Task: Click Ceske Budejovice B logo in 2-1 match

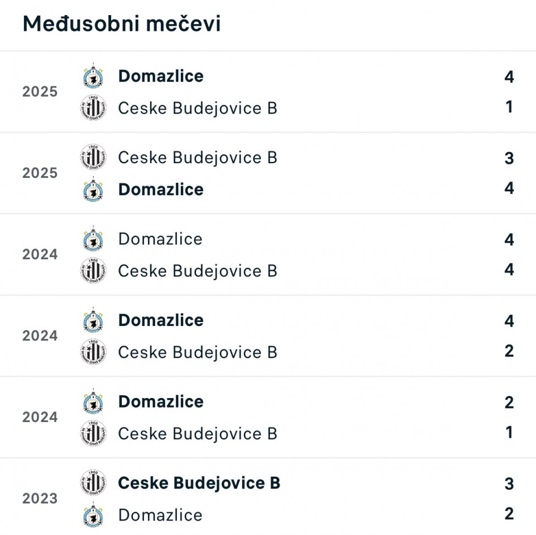Action: click(93, 433)
